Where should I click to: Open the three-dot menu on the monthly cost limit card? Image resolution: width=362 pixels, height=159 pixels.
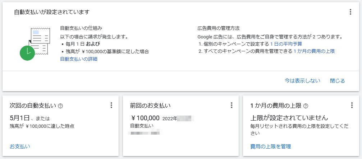352,105
